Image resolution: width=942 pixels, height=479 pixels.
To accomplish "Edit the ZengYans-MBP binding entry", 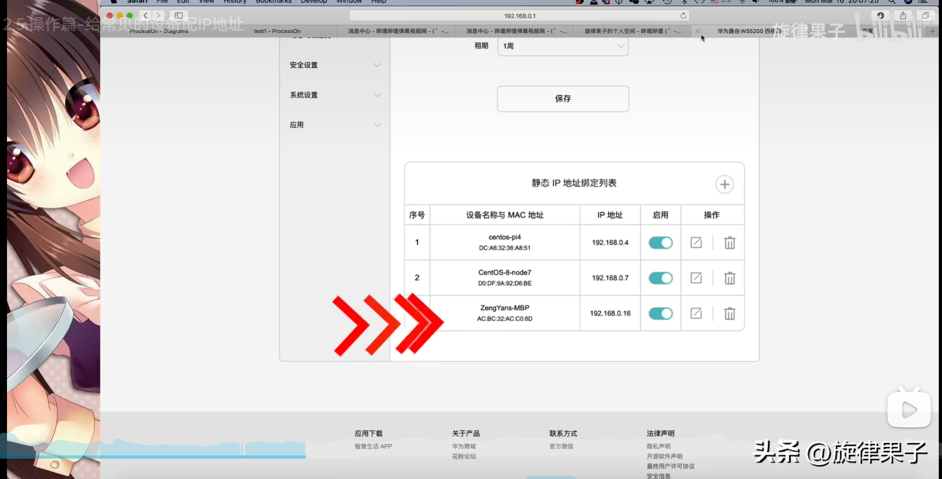I will (x=696, y=314).
